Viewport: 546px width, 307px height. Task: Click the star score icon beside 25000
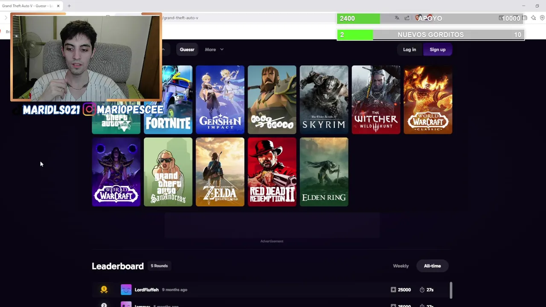pos(393,290)
